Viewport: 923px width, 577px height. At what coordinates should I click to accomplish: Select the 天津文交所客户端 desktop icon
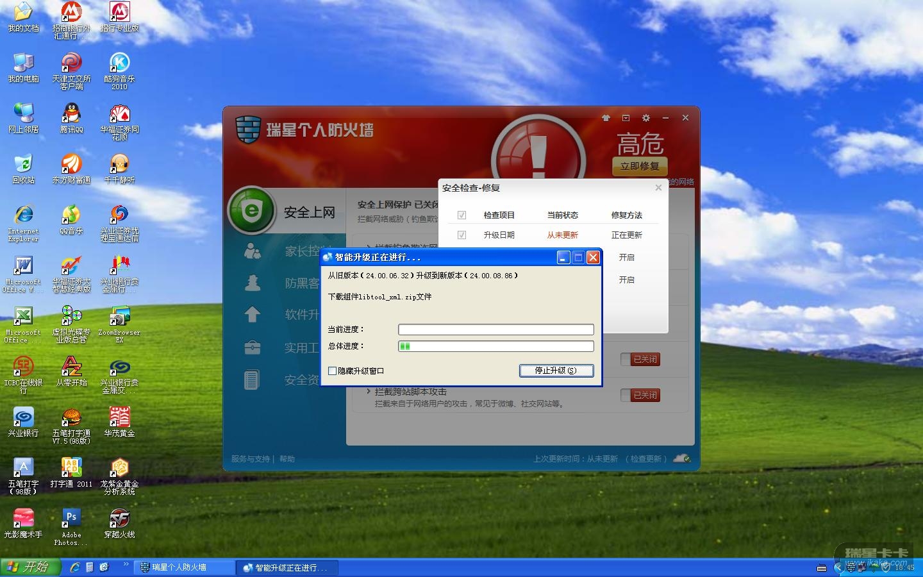click(x=71, y=71)
